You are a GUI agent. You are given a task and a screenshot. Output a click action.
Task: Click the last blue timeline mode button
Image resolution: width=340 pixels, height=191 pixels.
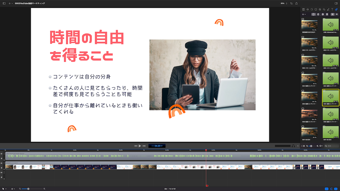coord(336,189)
